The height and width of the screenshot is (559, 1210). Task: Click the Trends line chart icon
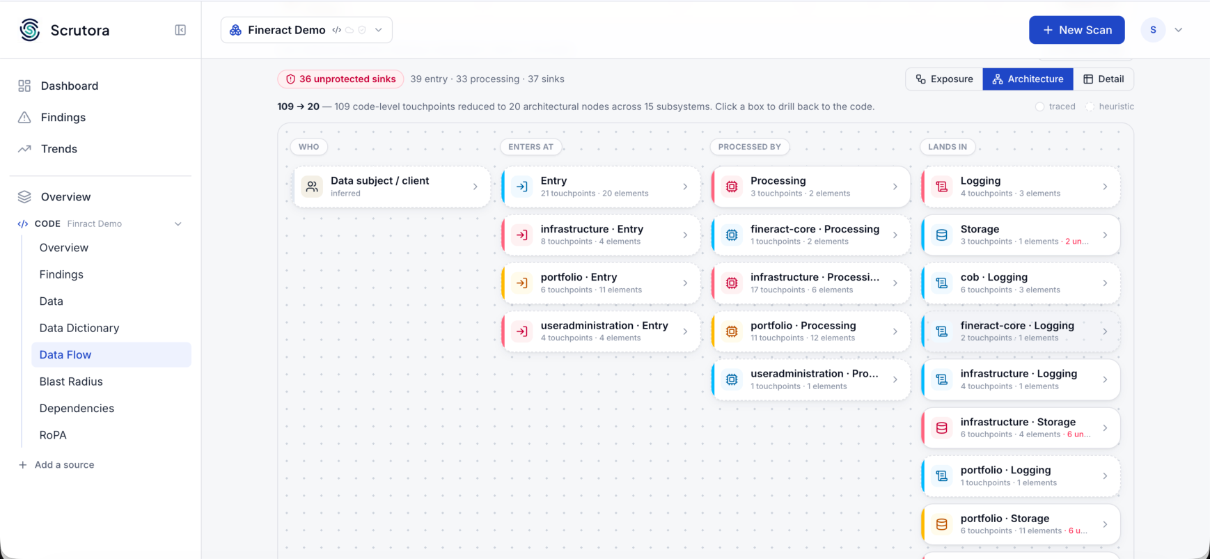point(24,149)
